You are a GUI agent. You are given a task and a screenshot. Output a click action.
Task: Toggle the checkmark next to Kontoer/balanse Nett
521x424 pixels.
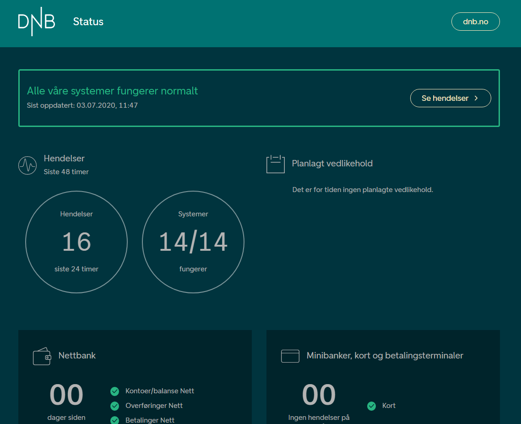click(x=114, y=391)
